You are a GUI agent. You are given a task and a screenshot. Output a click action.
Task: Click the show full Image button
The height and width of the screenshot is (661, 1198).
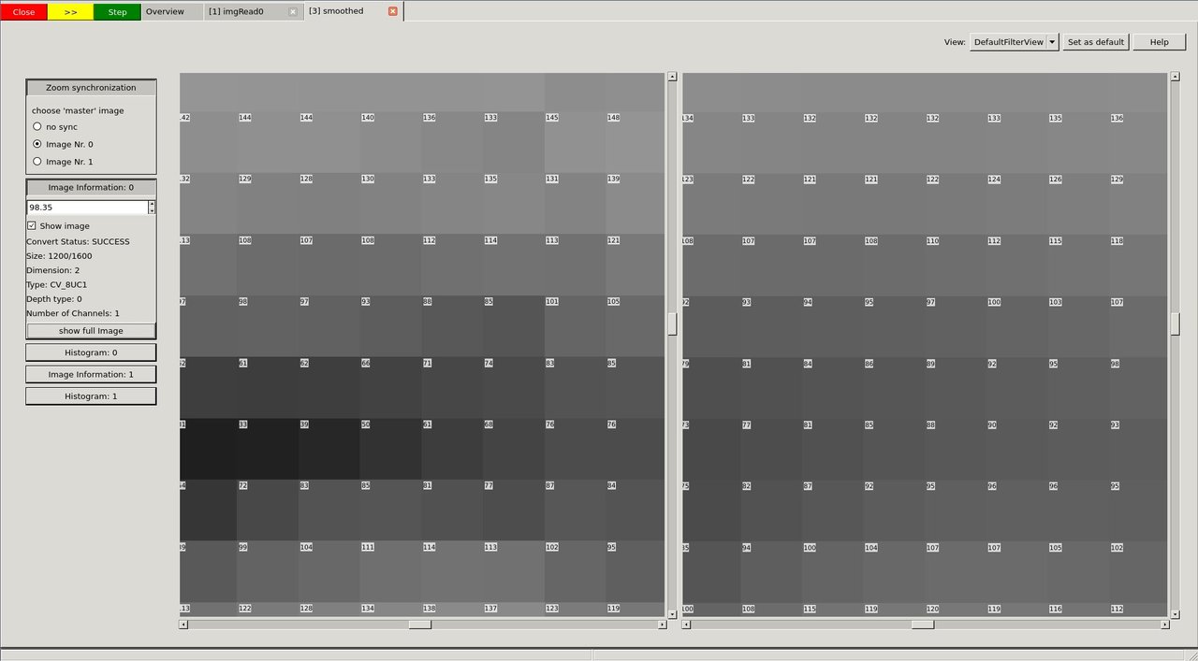point(91,331)
